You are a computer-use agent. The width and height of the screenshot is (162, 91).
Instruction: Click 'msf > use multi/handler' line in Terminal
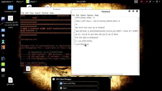click(x=33, y=63)
